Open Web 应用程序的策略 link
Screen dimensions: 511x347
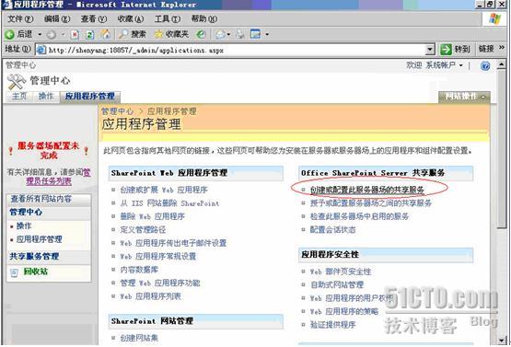pos(343,312)
